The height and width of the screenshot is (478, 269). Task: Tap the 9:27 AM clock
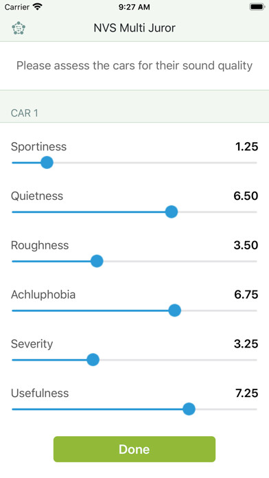(x=134, y=7)
